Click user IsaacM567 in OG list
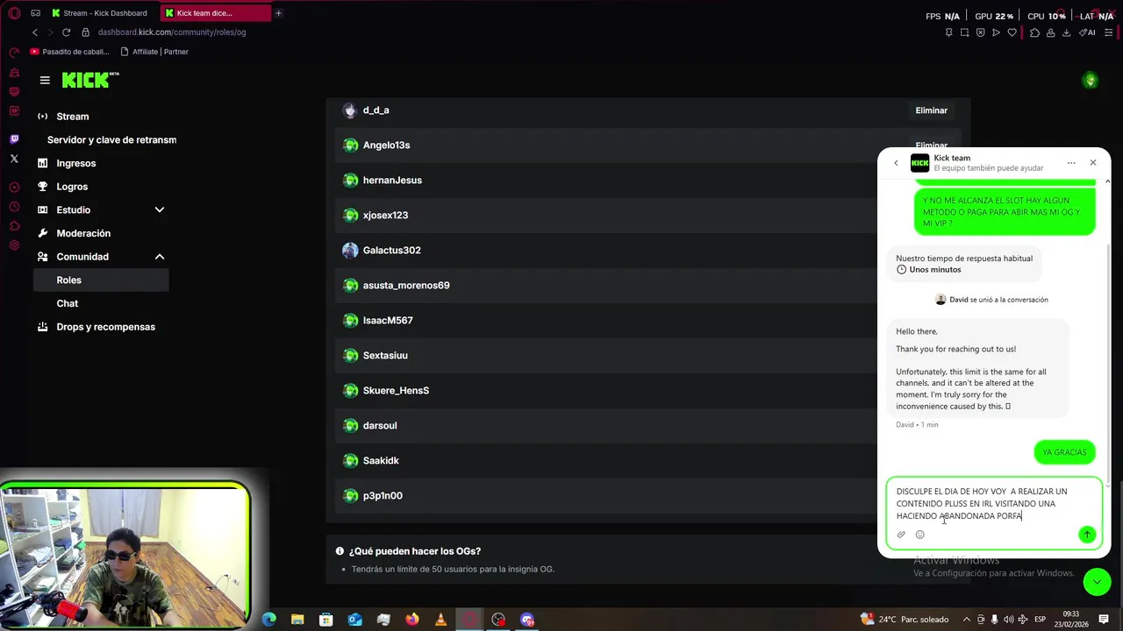 tap(388, 321)
